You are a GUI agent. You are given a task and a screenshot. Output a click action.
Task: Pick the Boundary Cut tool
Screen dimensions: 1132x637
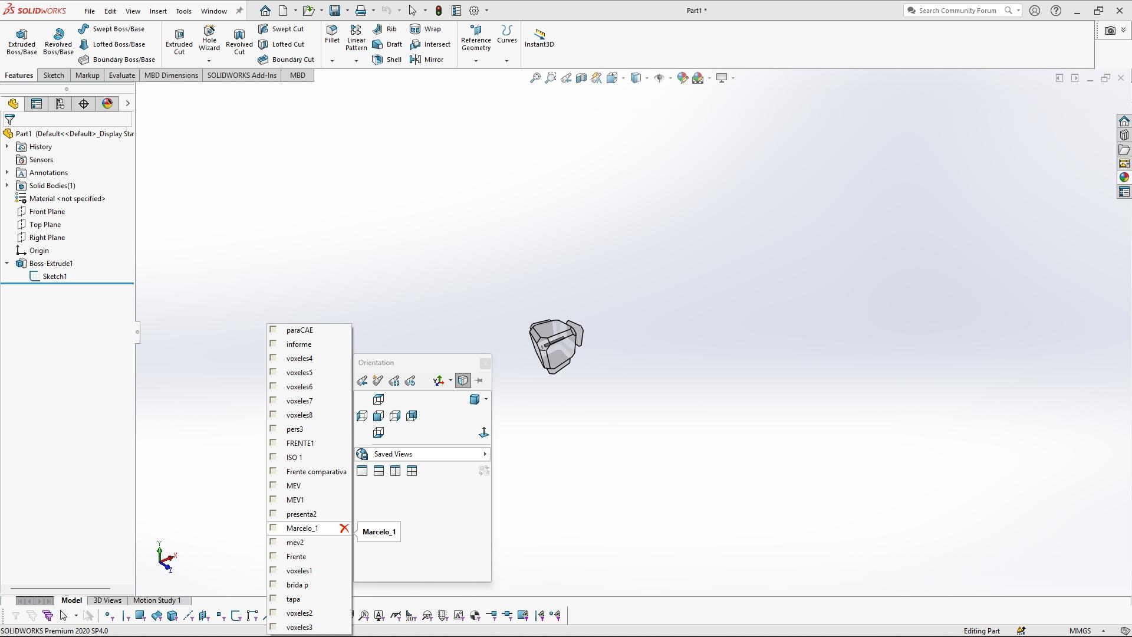[x=286, y=60]
